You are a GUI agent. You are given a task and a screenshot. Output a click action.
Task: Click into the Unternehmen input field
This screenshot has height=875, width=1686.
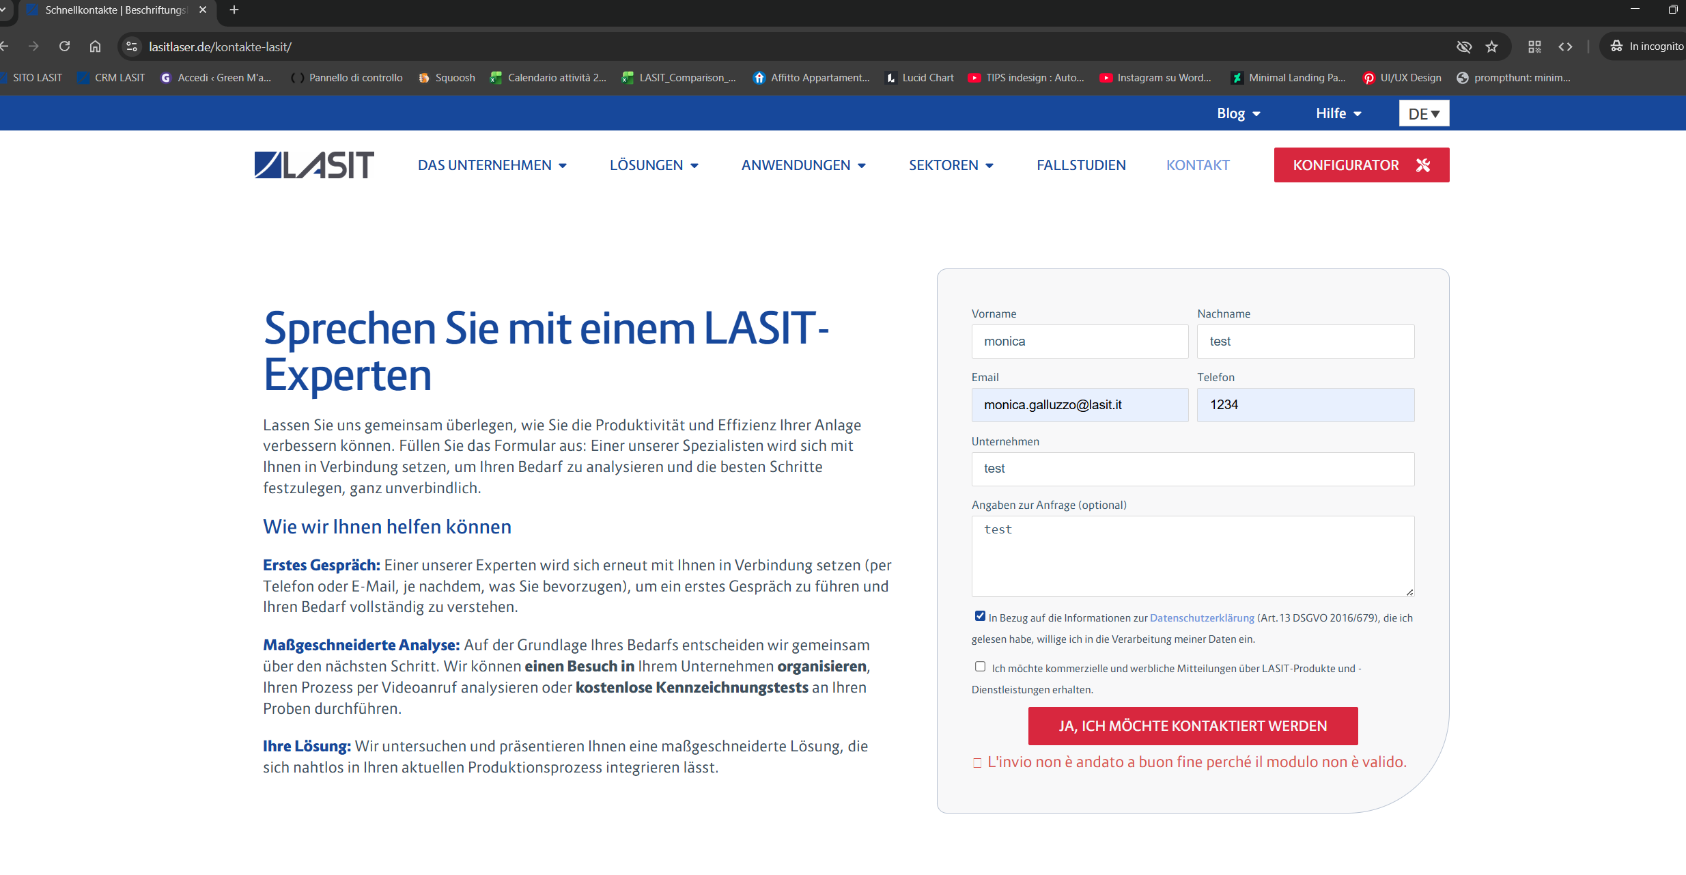1192,469
